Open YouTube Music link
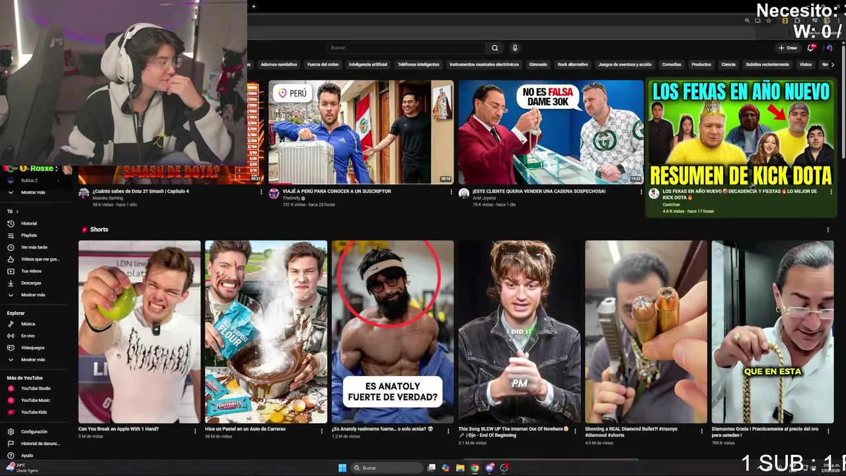 (35, 400)
